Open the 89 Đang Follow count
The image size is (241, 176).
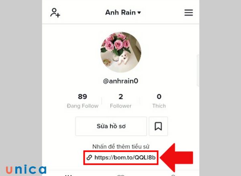click(82, 101)
